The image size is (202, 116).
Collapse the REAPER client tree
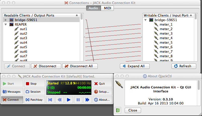point(6,24)
